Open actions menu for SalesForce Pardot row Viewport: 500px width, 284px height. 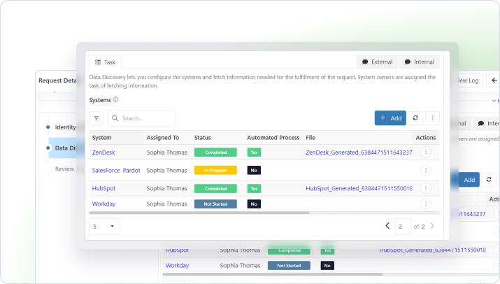(426, 171)
